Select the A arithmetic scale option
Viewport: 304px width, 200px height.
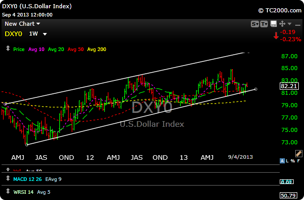point(282,161)
